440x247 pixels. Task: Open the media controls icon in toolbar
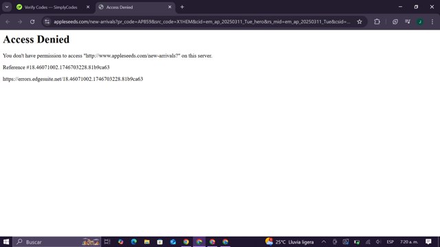pyautogui.click(x=408, y=21)
